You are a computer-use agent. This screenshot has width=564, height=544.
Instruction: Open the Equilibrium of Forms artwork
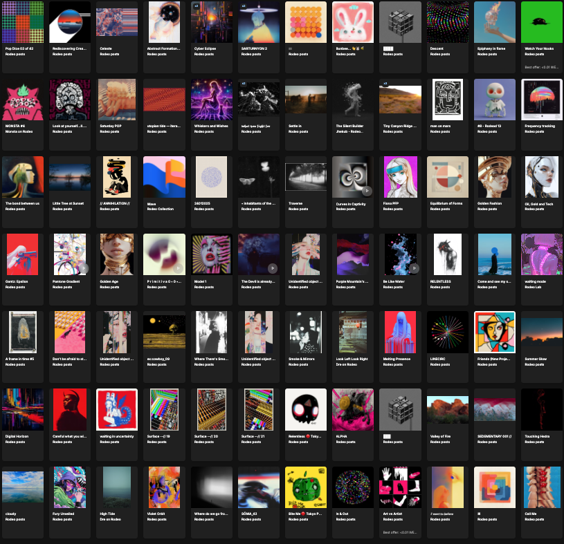click(x=448, y=177)
